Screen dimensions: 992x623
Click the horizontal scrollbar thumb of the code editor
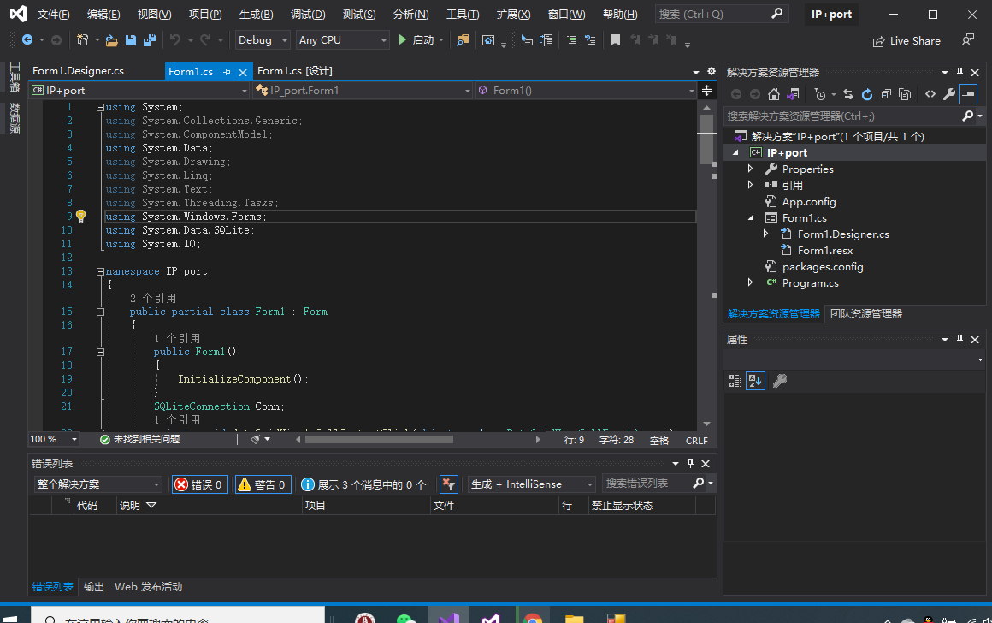tap(379, 439)
